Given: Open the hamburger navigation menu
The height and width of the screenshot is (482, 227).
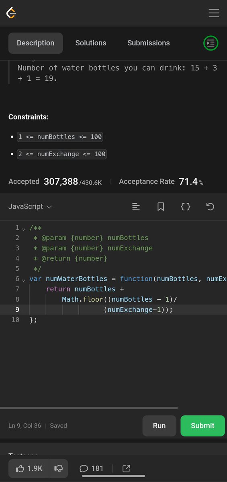Looking at the screenshot, I should point(214,13).
